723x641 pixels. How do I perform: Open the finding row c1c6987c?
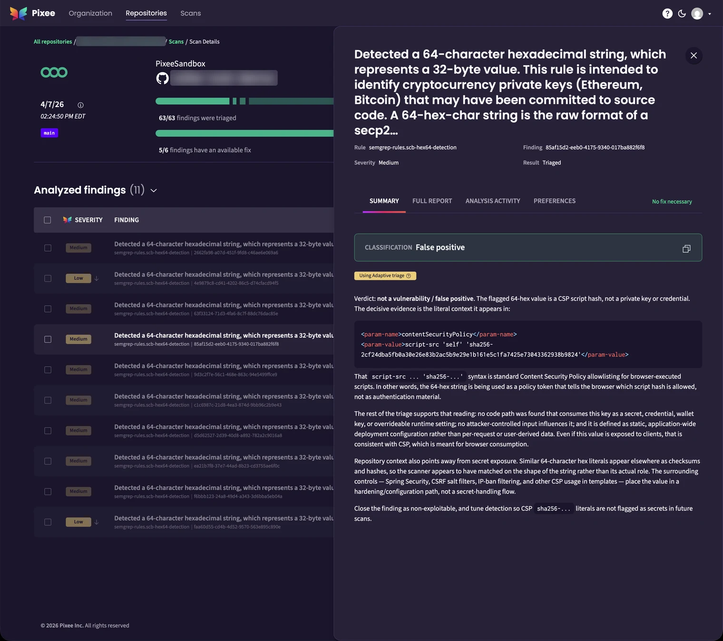point(184,400)
